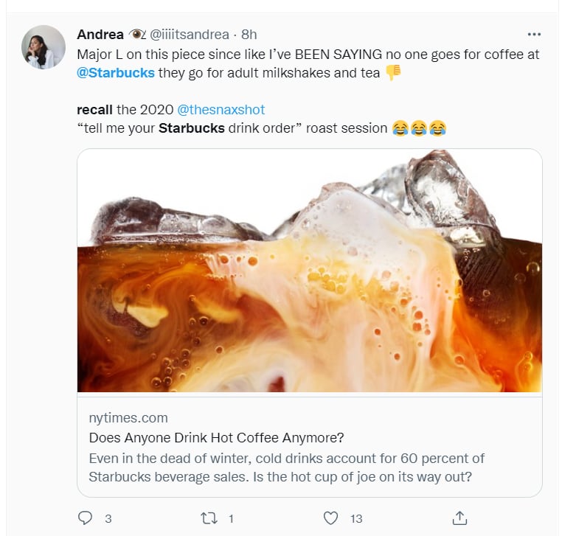
Task: Click the share upload icon
Action: point(459,518)
